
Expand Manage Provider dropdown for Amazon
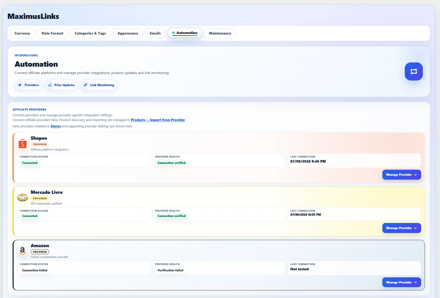pos(401,282)
